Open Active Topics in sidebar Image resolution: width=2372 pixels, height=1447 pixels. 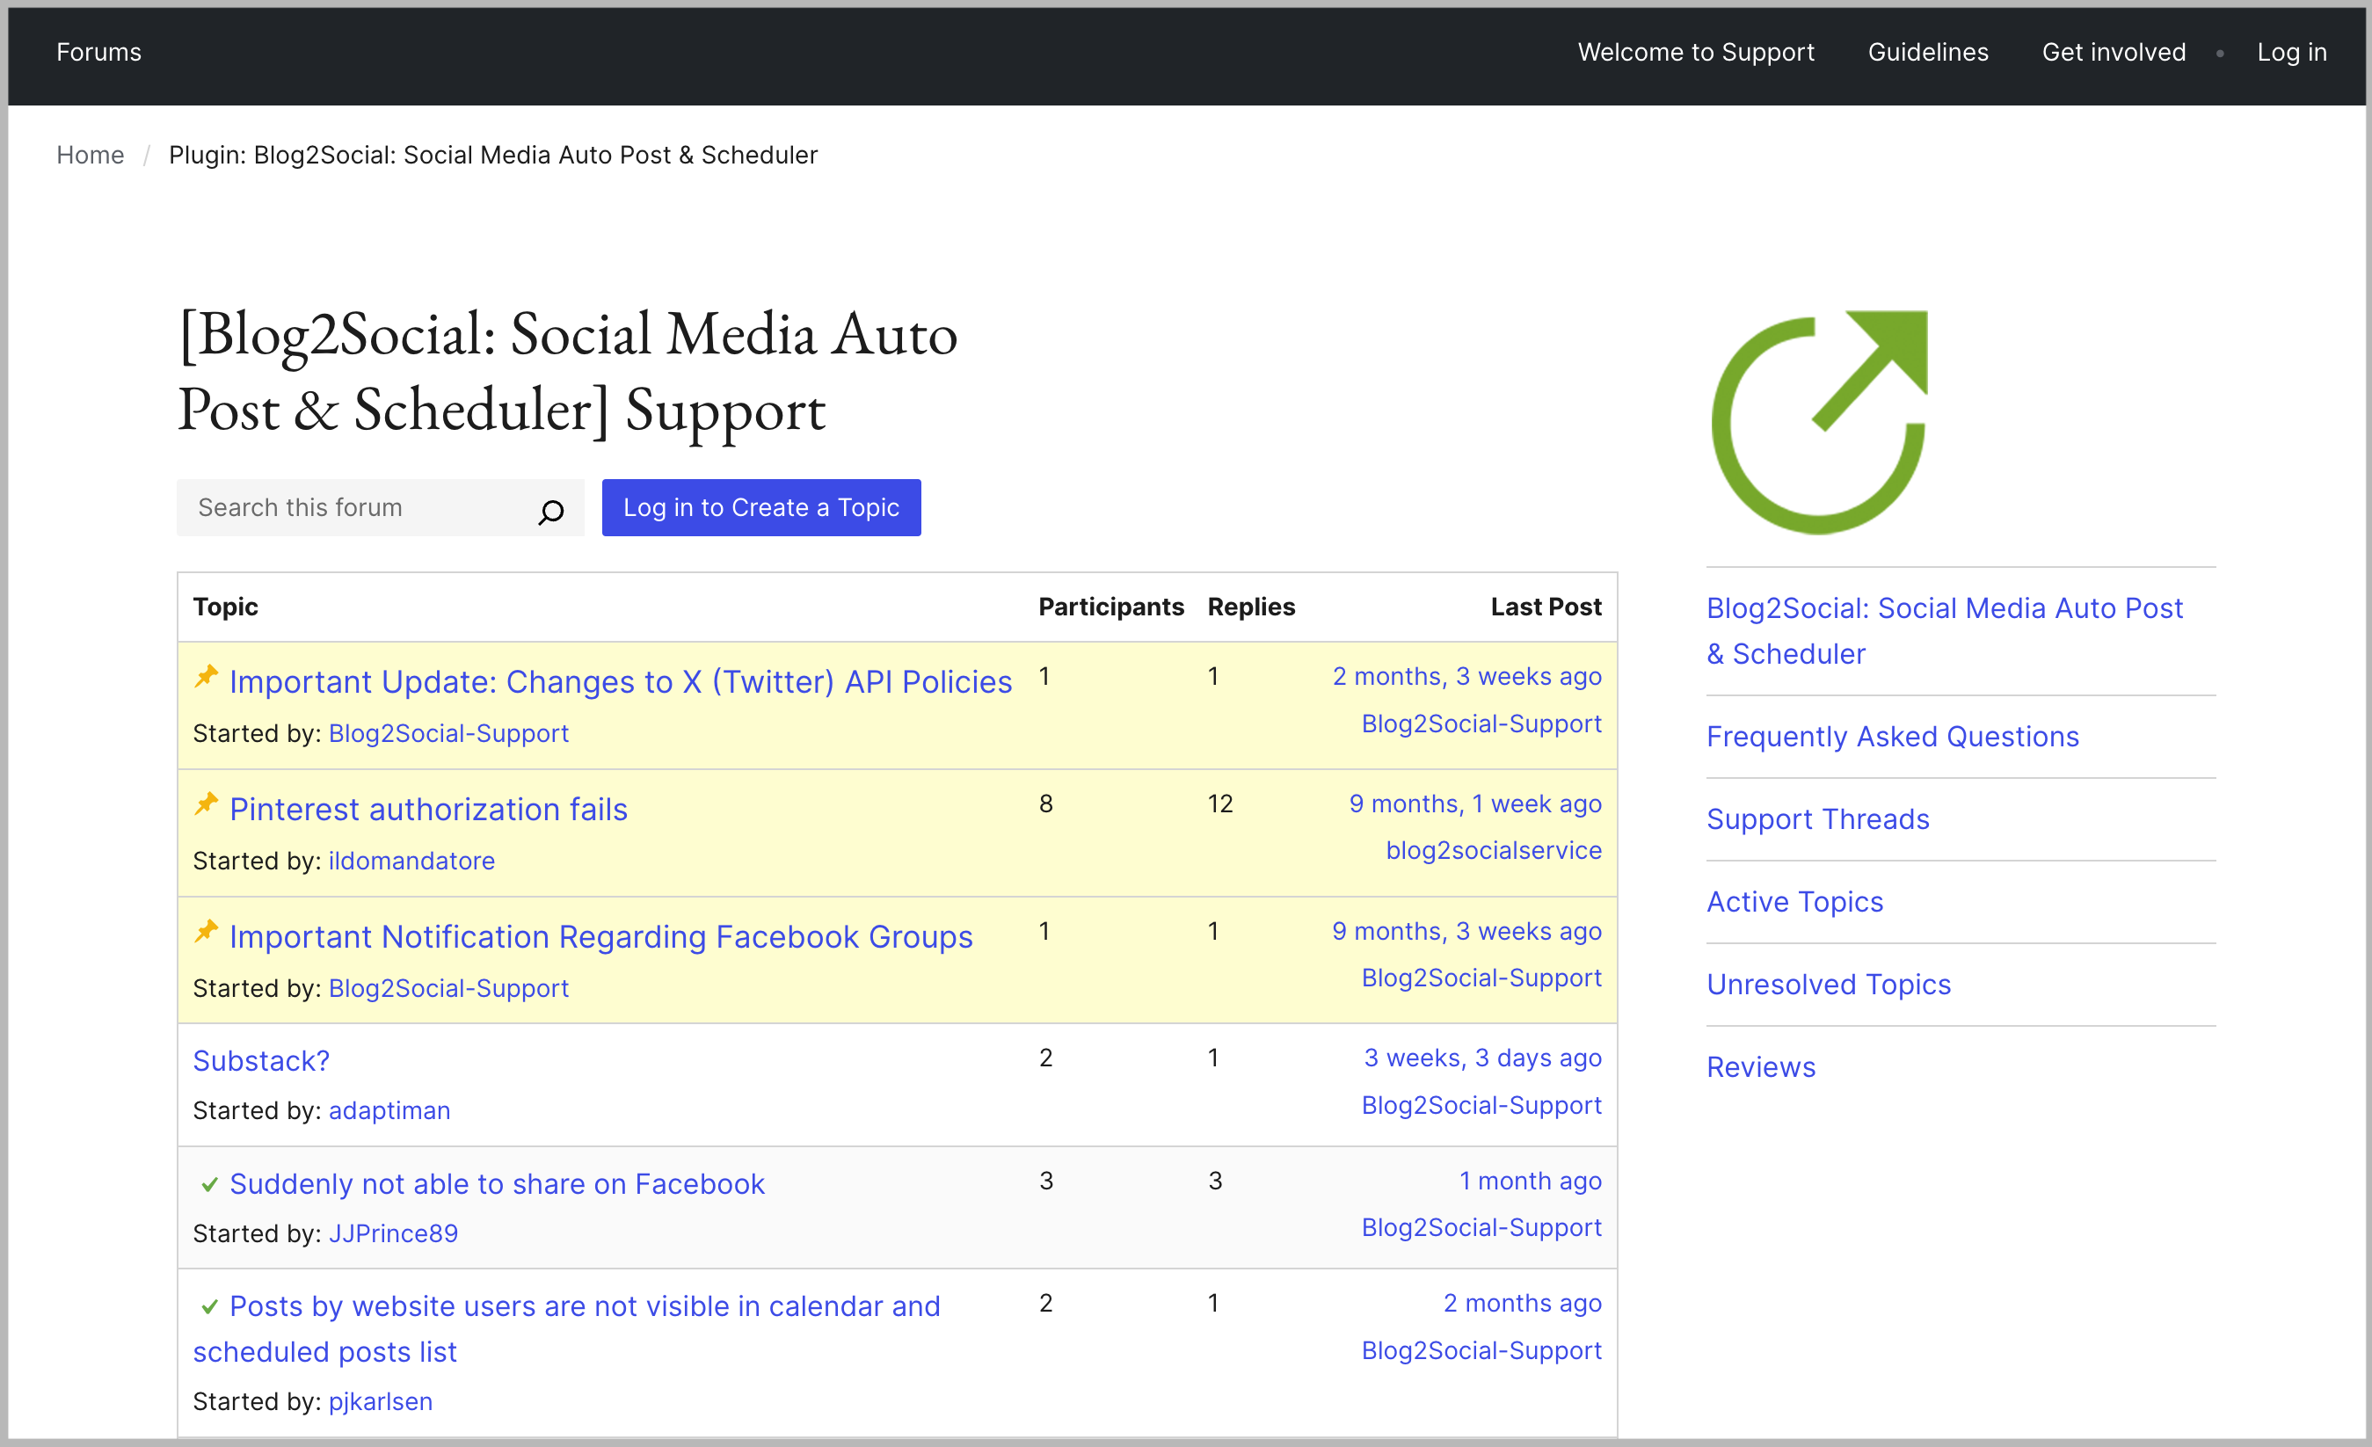click(1794, 902)
